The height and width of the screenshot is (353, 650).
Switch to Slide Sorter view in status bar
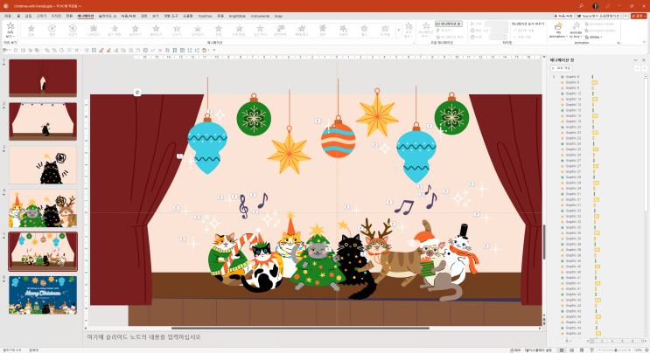point(571,350)
